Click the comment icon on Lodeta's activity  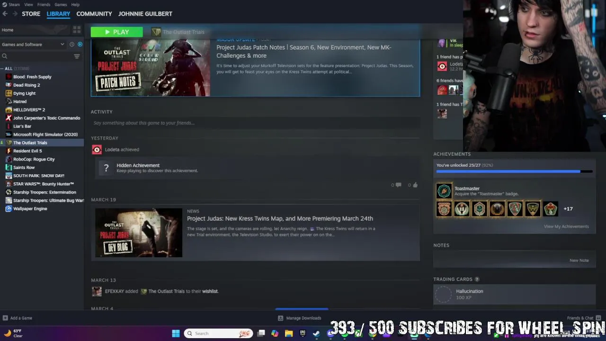[398, 185]
